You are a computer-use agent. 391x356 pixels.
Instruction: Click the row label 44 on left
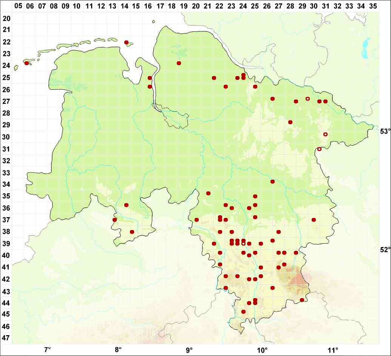tap(6, 303)
